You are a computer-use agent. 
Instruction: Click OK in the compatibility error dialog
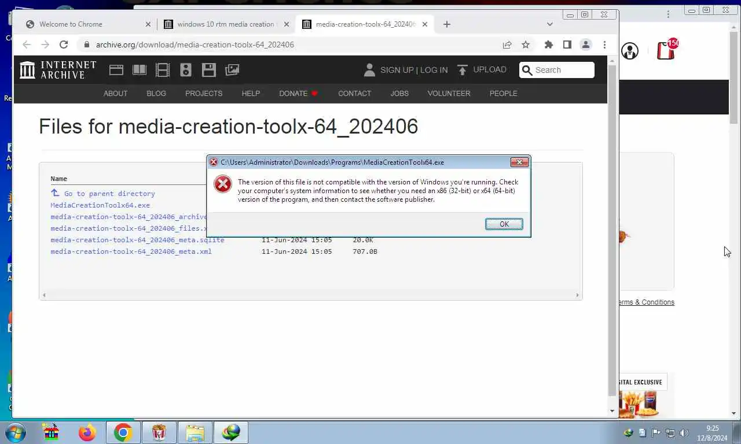[504, 224]
